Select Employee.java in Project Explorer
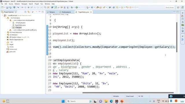Image resolution: width=185 pixels, height=104 pixels. point(21,23)
